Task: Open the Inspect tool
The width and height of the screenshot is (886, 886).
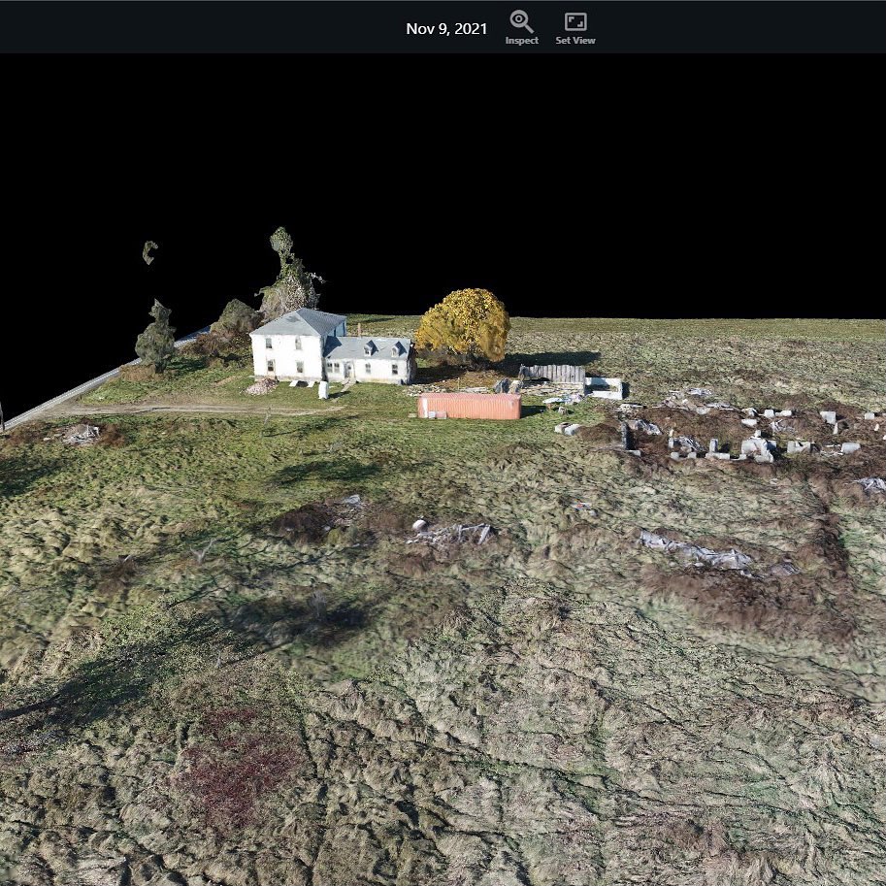Action: (522, 26)
